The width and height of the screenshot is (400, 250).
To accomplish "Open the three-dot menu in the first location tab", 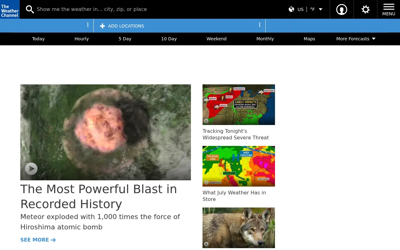I will pyautogui.click(x=88, y=25).
